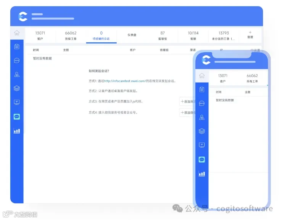Viewport: 282px width, 220px height.
Task: Tap the home icon in the phone sidebar
Action: coord(202,75)
